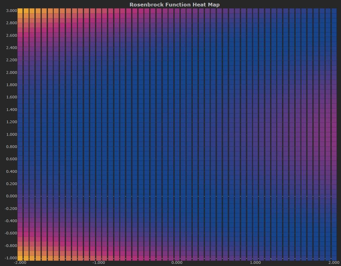Click the -0.800 label on the vertical axis
Viewport: 341px width, 266px height.
pos(11,245)
